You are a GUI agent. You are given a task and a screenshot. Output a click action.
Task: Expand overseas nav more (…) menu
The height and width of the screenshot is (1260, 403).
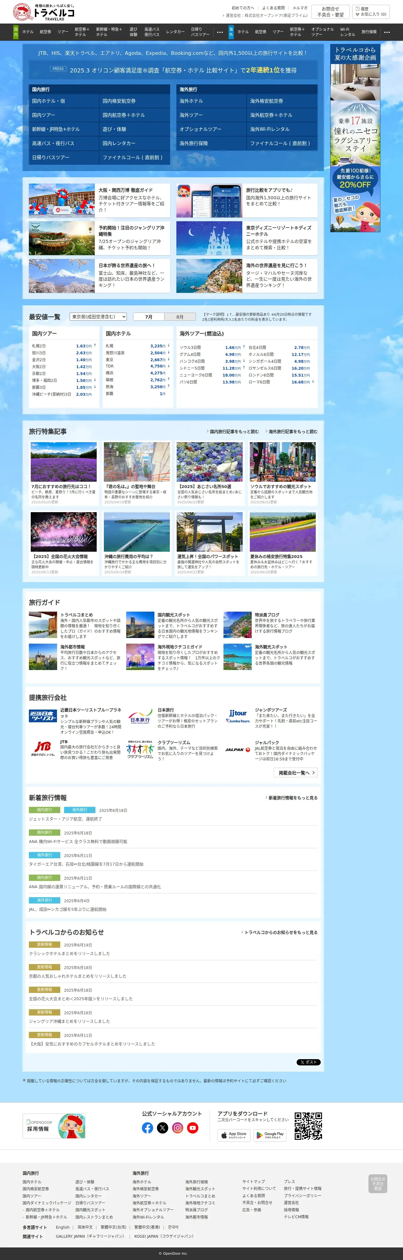tap(387, 32)
